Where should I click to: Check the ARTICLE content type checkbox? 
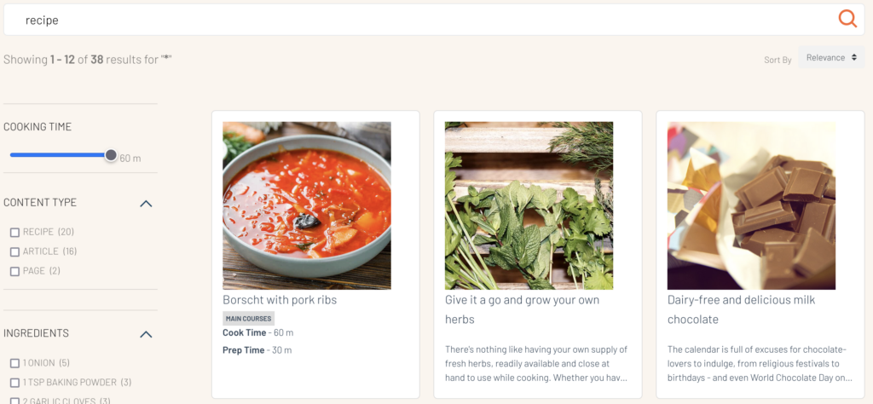[x=14, y=252]
